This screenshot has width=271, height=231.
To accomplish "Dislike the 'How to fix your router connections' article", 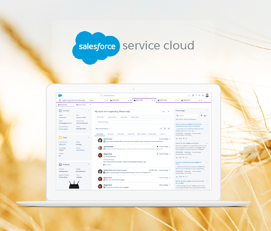I will click(x=184, y=158).
